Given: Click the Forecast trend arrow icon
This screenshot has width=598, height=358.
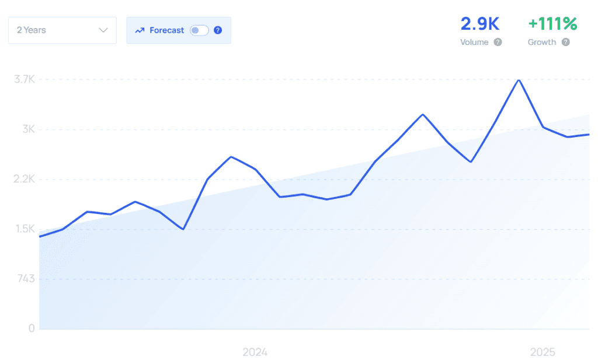Looking at the screenshot, I should (x=140, y=30).
